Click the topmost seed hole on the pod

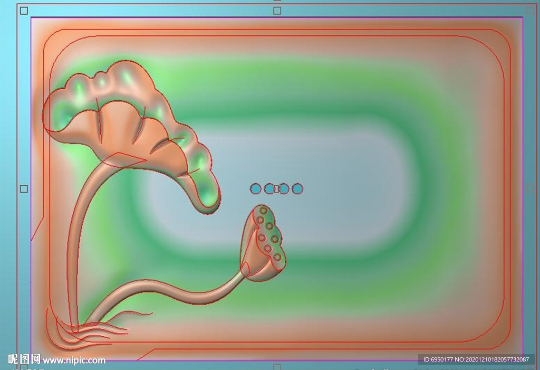263,211
